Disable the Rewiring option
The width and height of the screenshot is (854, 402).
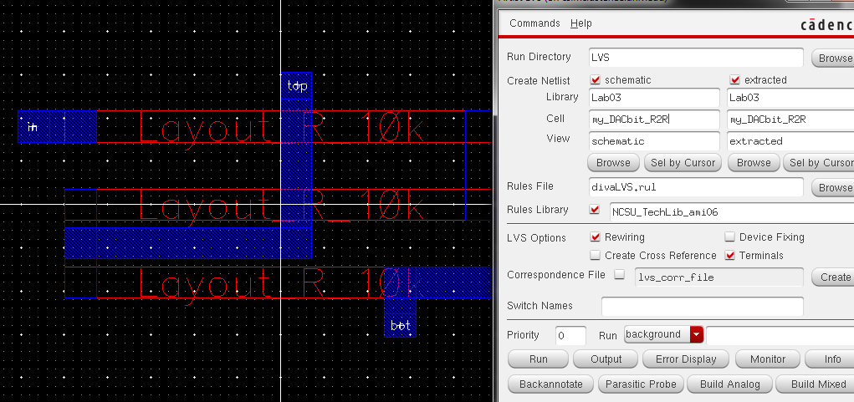coord(596,238)
